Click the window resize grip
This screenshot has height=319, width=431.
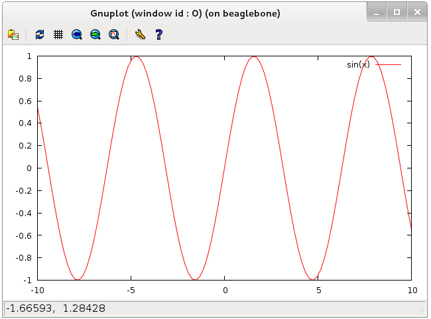(421, 311)
